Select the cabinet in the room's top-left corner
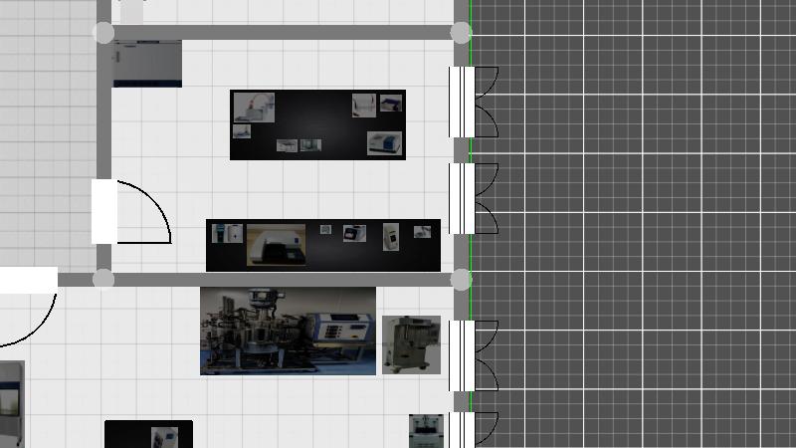796x448 pixels. [x=147, y=64]
